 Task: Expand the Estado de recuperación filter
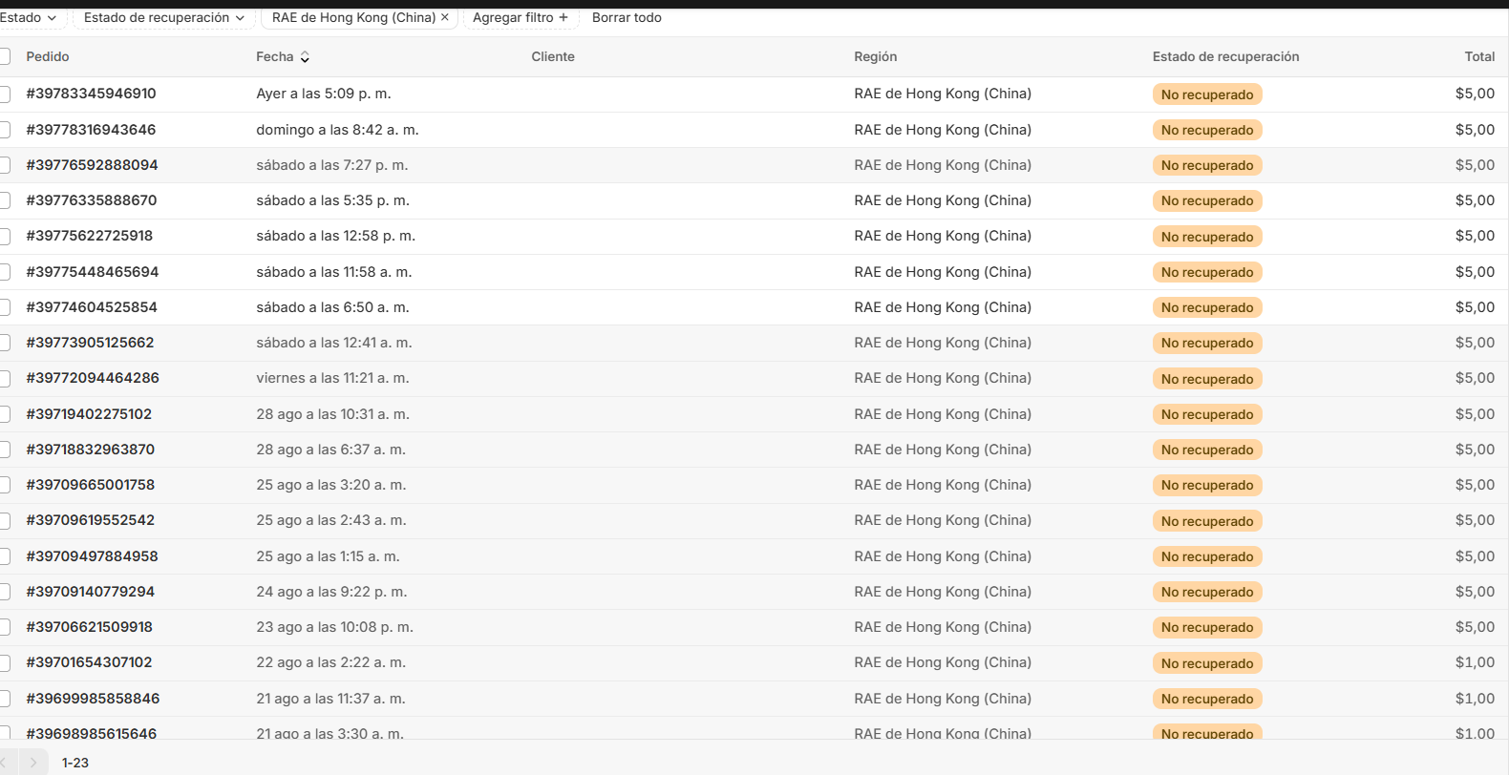(163, 17)
